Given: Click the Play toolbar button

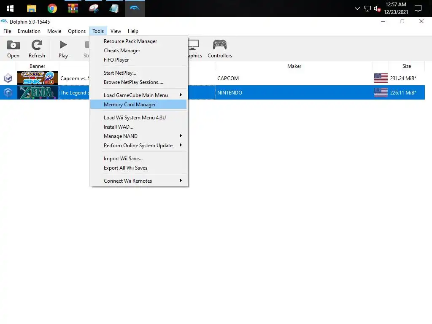Looking at the screenshot, I should [63, 49].
